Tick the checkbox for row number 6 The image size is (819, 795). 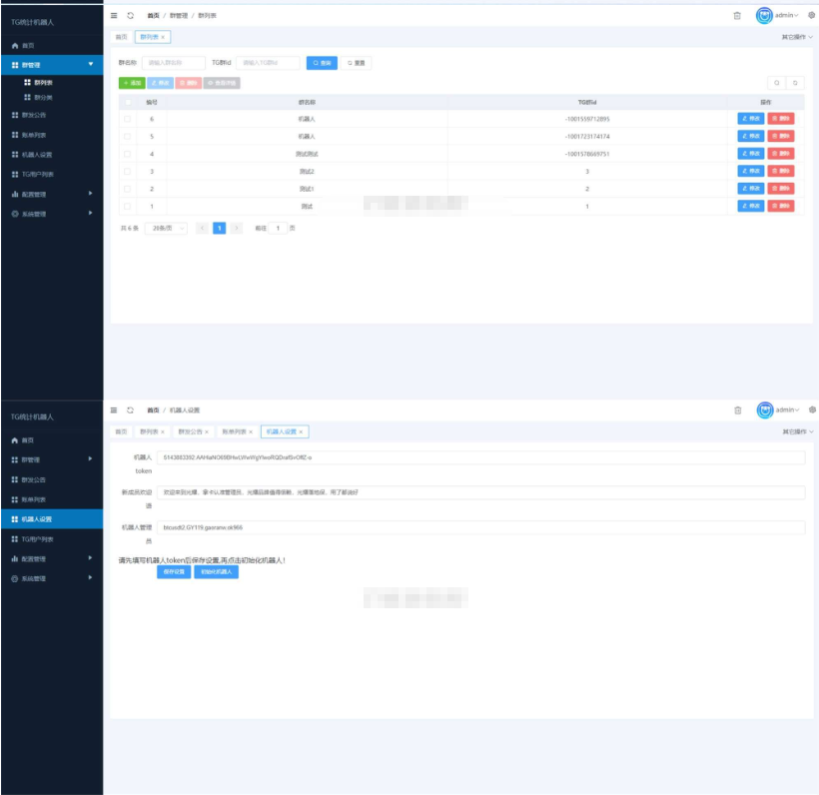click(127, 119)
